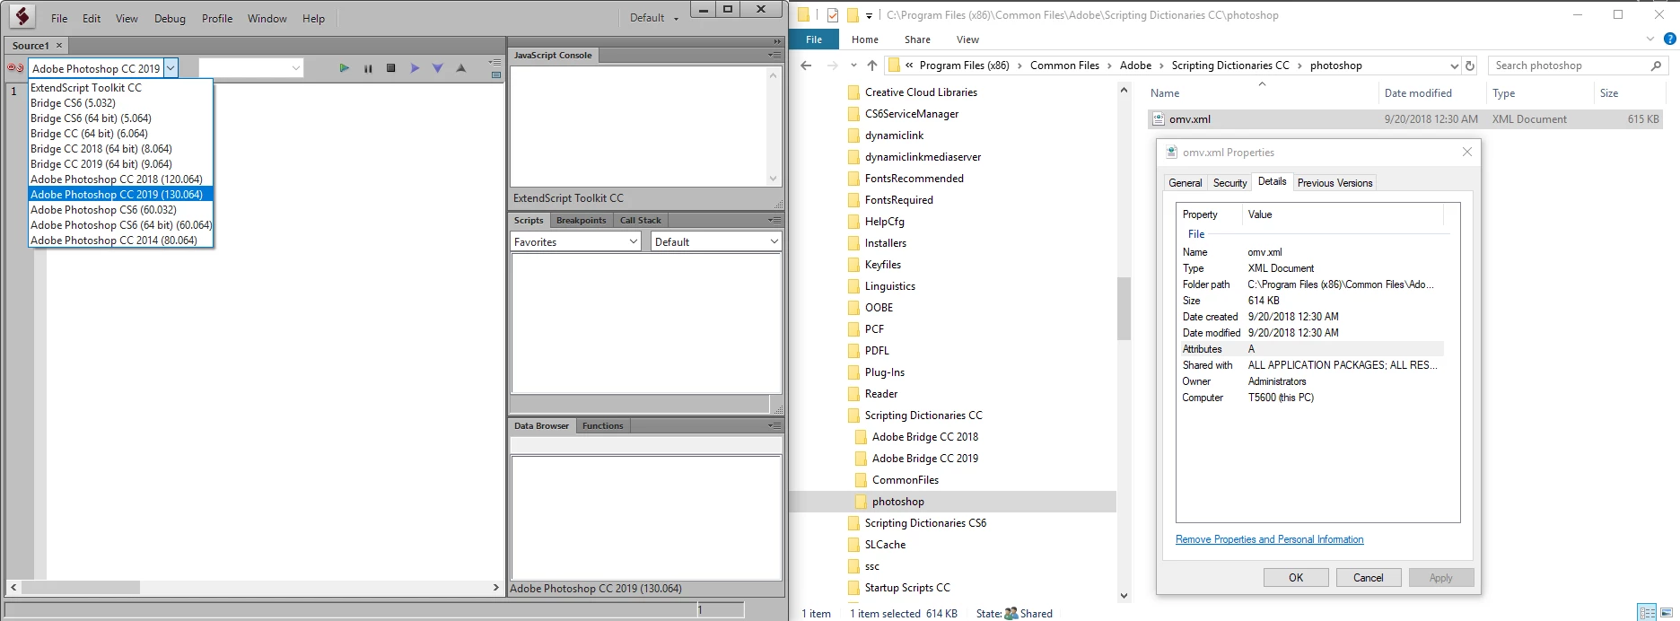Go back in File Explorer navigation
This screenshot has width=1680, height=621.
pos(806,66)
